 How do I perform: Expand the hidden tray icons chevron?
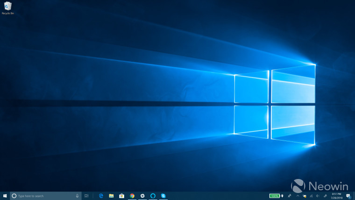pos(298,196)
